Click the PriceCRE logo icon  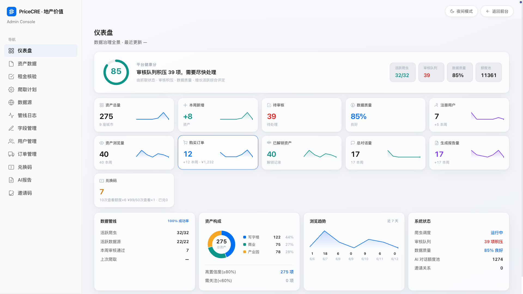pyautogui.click(x=11, y=11)
